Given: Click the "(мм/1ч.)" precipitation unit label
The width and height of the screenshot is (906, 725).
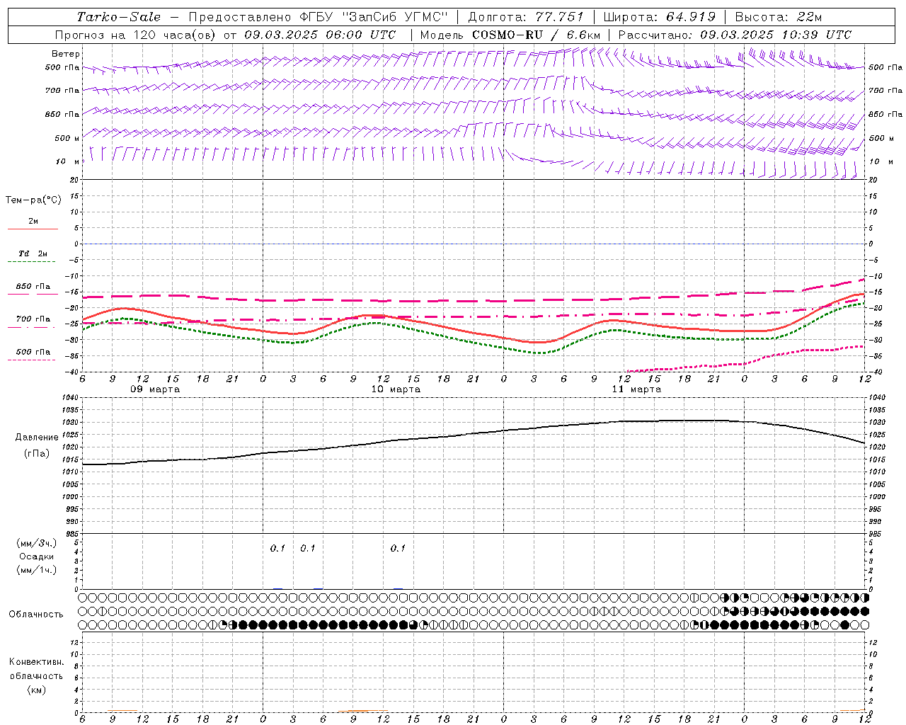Looking at the screenshot, I should tap(36, 570).
